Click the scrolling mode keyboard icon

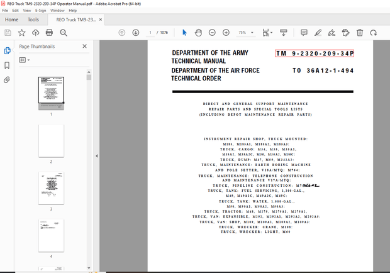[x=283, y=33]
